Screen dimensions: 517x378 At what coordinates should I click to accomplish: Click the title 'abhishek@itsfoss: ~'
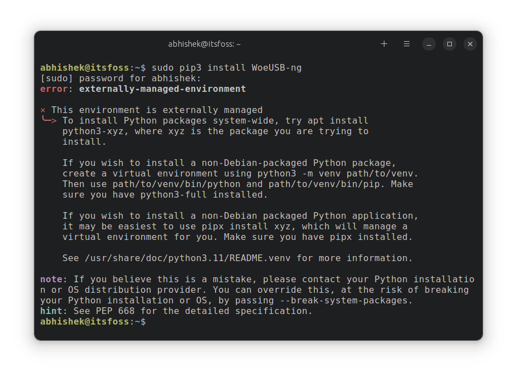(204, 44)
